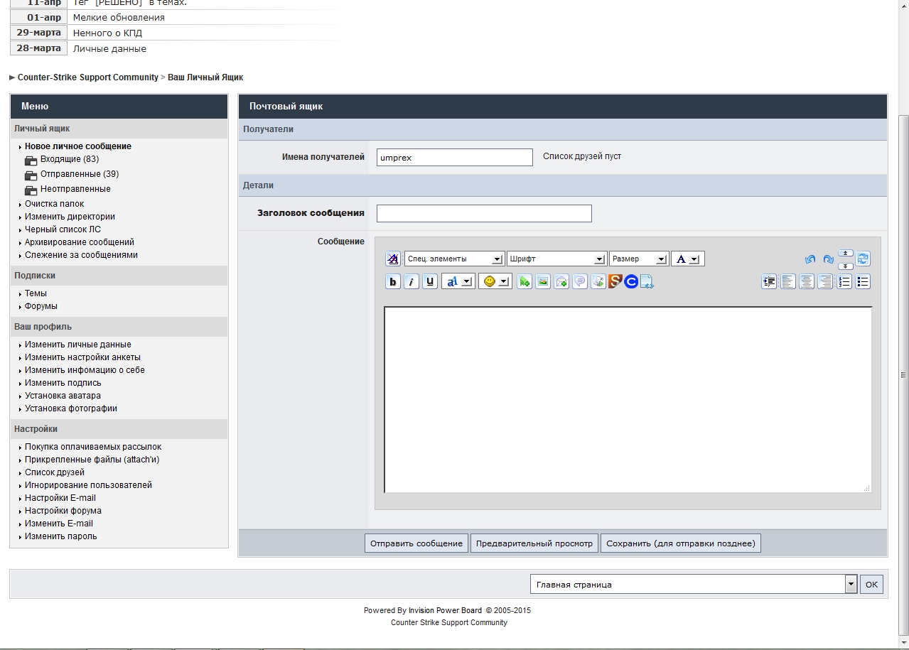Open Изменить пароль
The width and height of the screenshot is (909, 650).
(x=61, y=536)
